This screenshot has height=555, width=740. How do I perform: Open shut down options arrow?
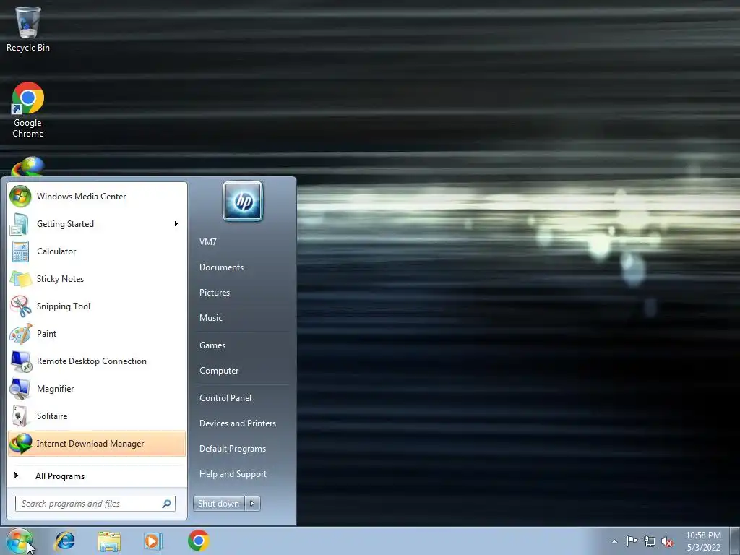click(x=252, y=504)
